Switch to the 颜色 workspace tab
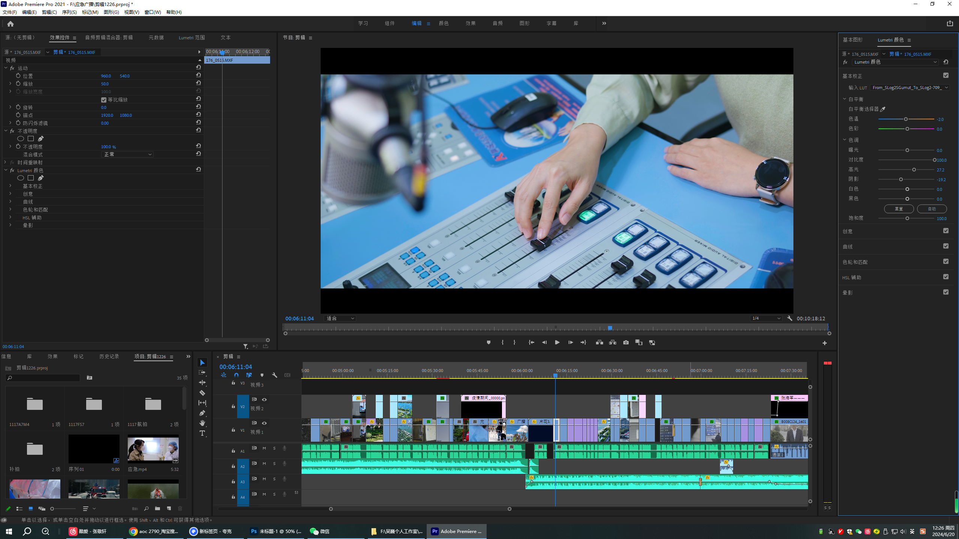This screenshot has height=539, width=959. point(444,23)
